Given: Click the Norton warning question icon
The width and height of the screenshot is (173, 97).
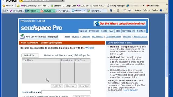Looking at the screenshot, I should tap(21, 1).
